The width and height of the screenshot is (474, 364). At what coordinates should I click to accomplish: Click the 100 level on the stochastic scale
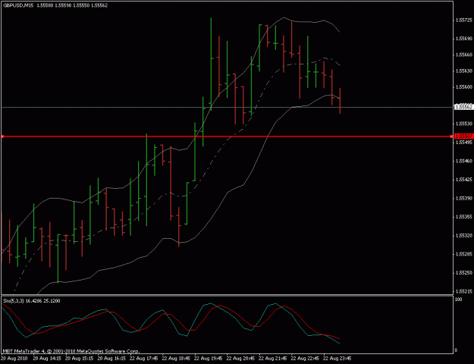point(459,300)
